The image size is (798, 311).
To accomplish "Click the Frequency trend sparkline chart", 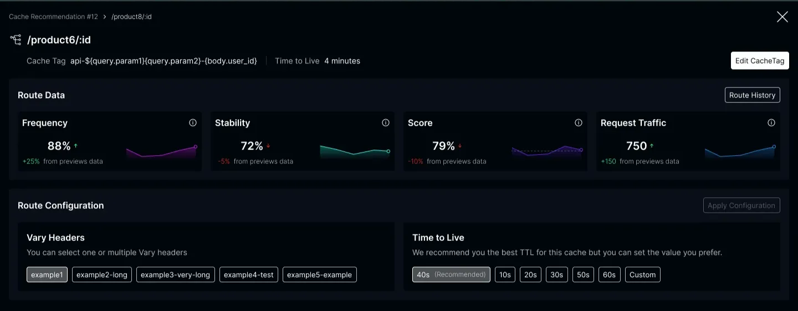I will click(161, 152).
